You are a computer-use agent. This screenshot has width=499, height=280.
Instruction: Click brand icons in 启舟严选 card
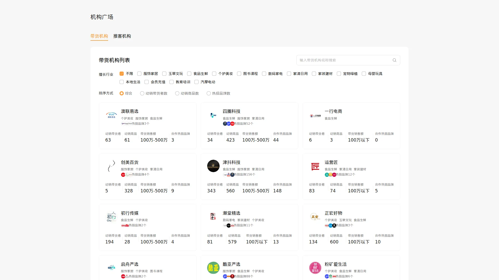point(125,276)
